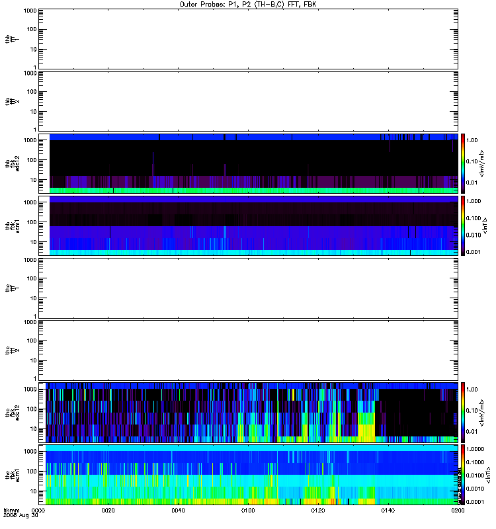496x529 pixels.
Task: Click the empty thb fff 1 plot panel
Action: click(x=248, y=39)
